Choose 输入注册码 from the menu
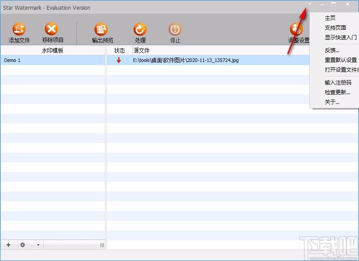 (x=338, y=83)
